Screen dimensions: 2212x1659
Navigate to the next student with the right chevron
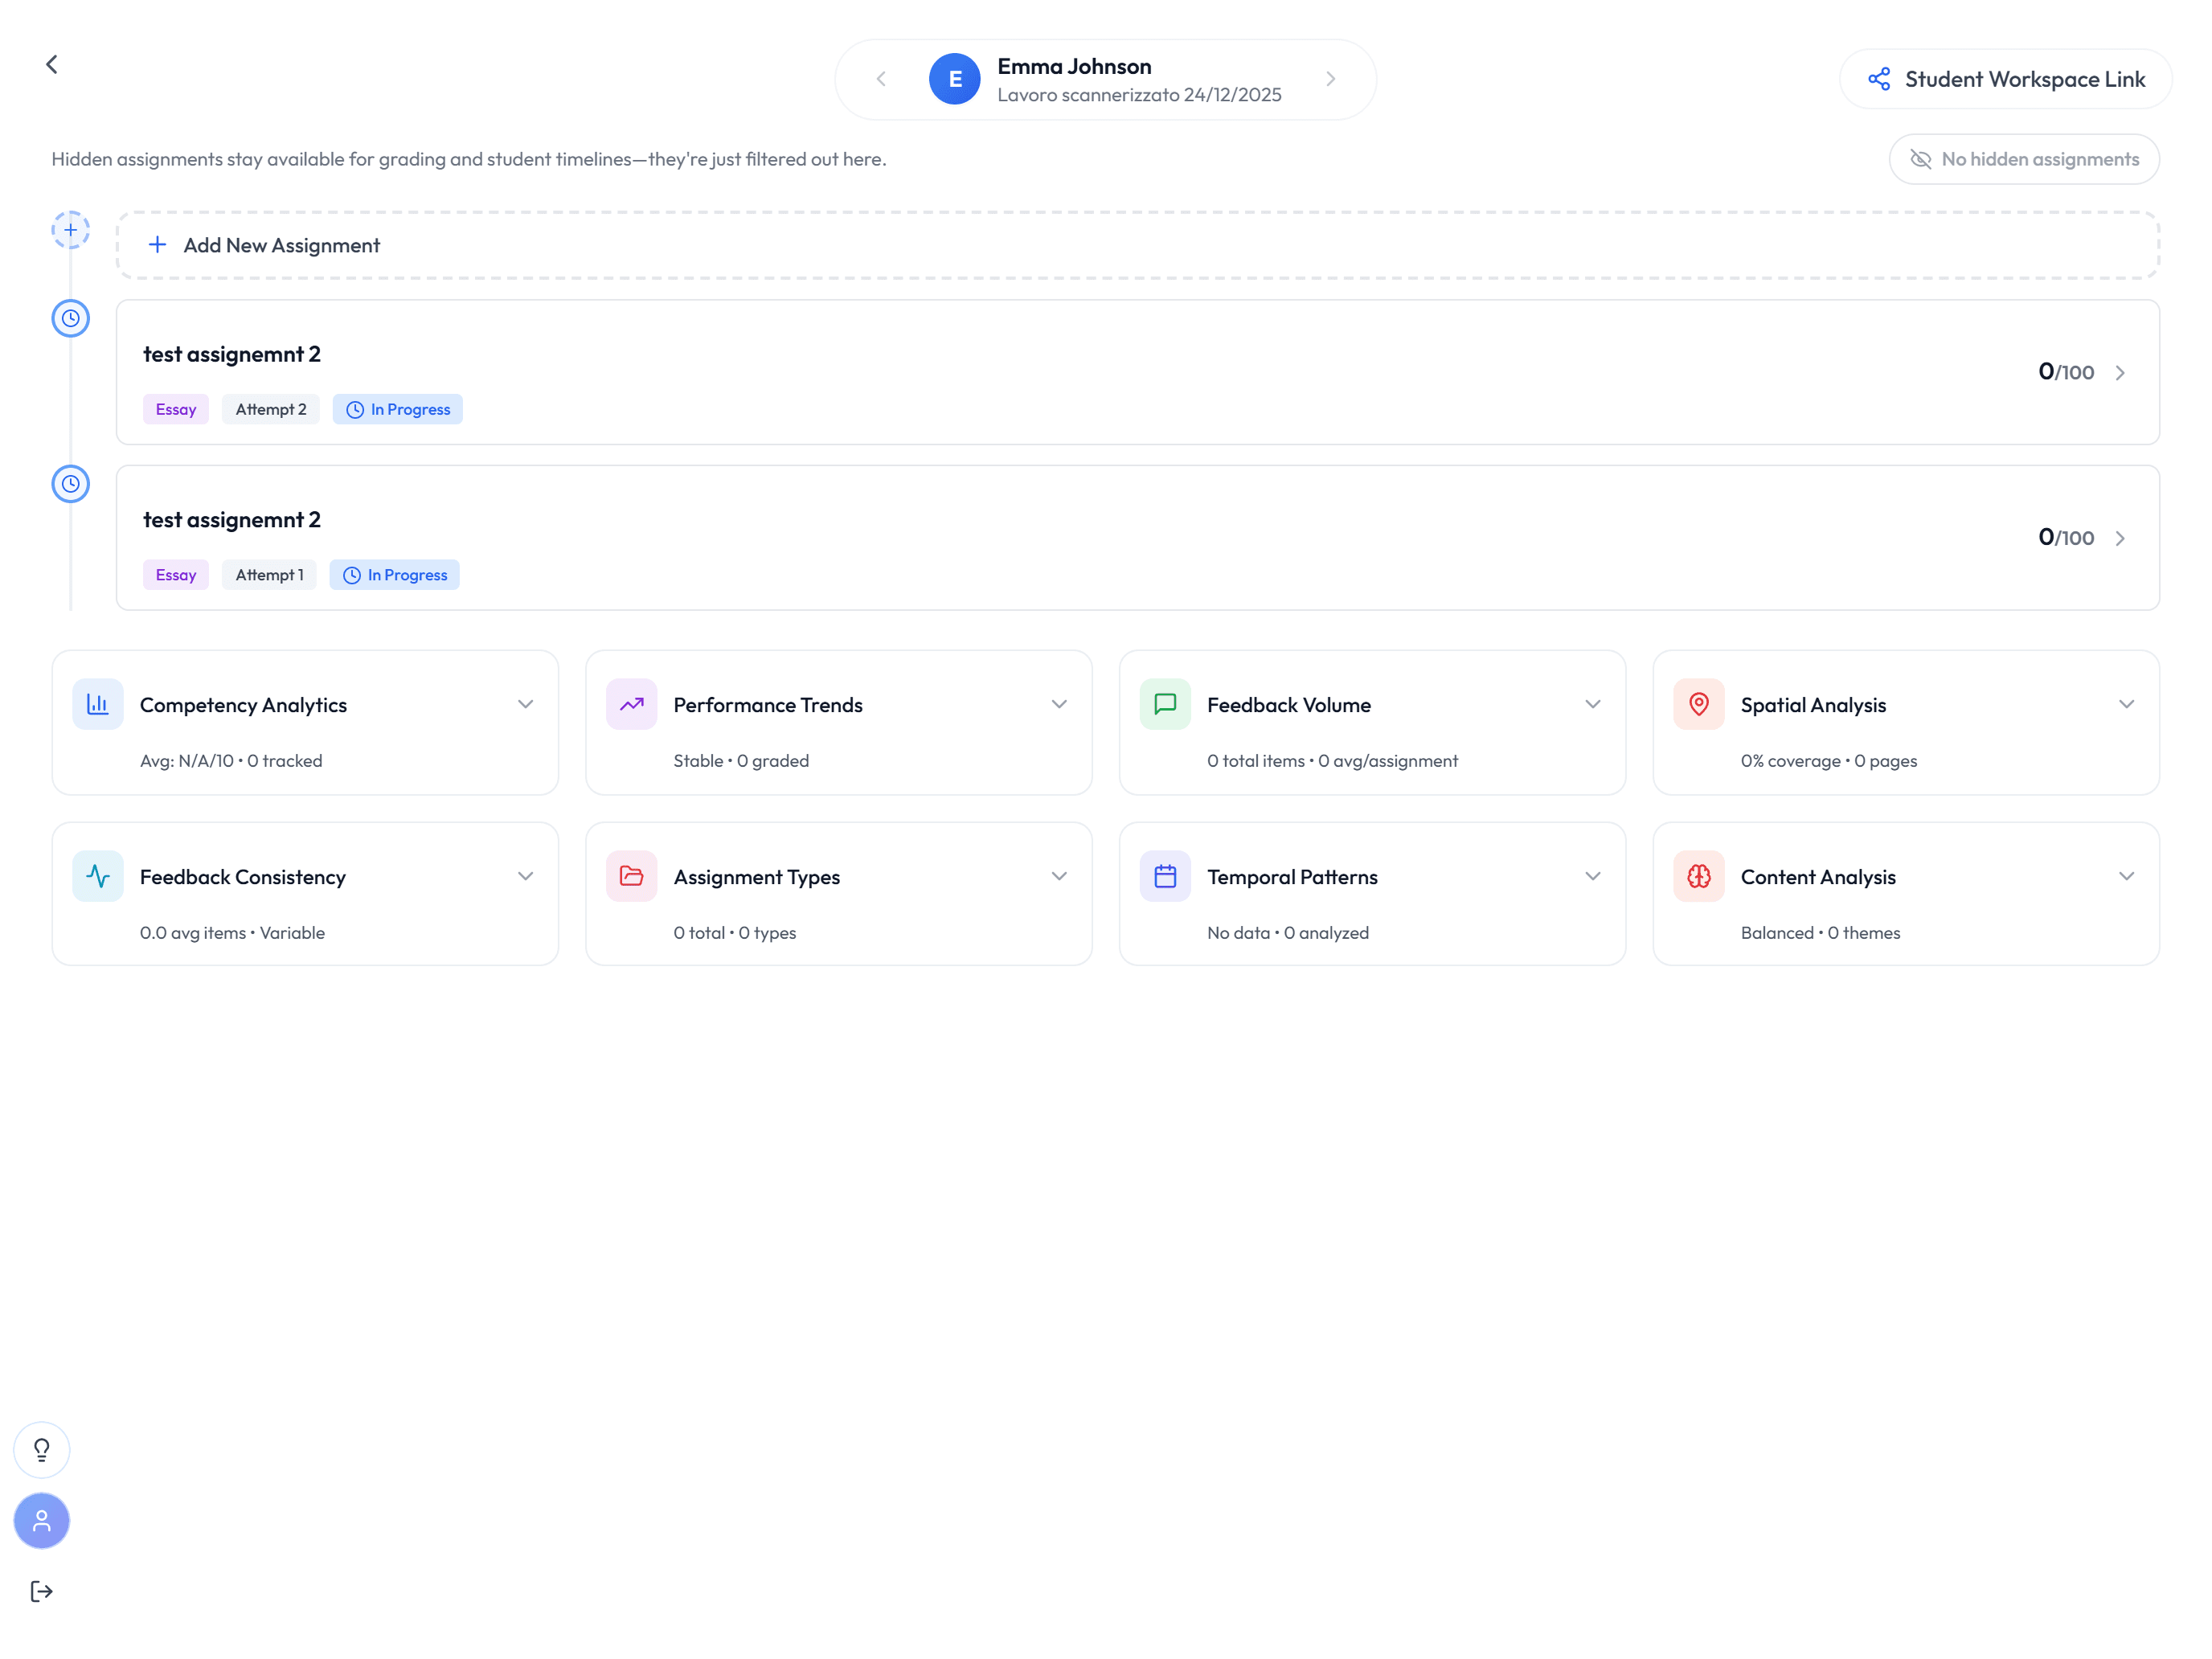click(x=1330, y=78)
